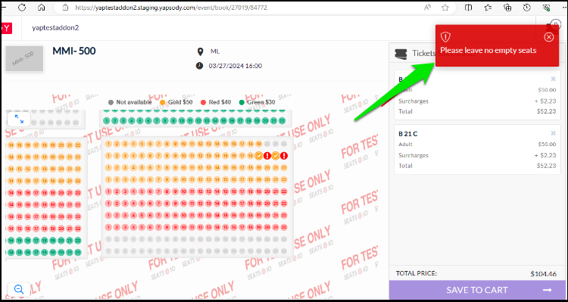
Task: Open the yaptestaddon2 header link
Action: pyautogui.click(x=55, y=27)
